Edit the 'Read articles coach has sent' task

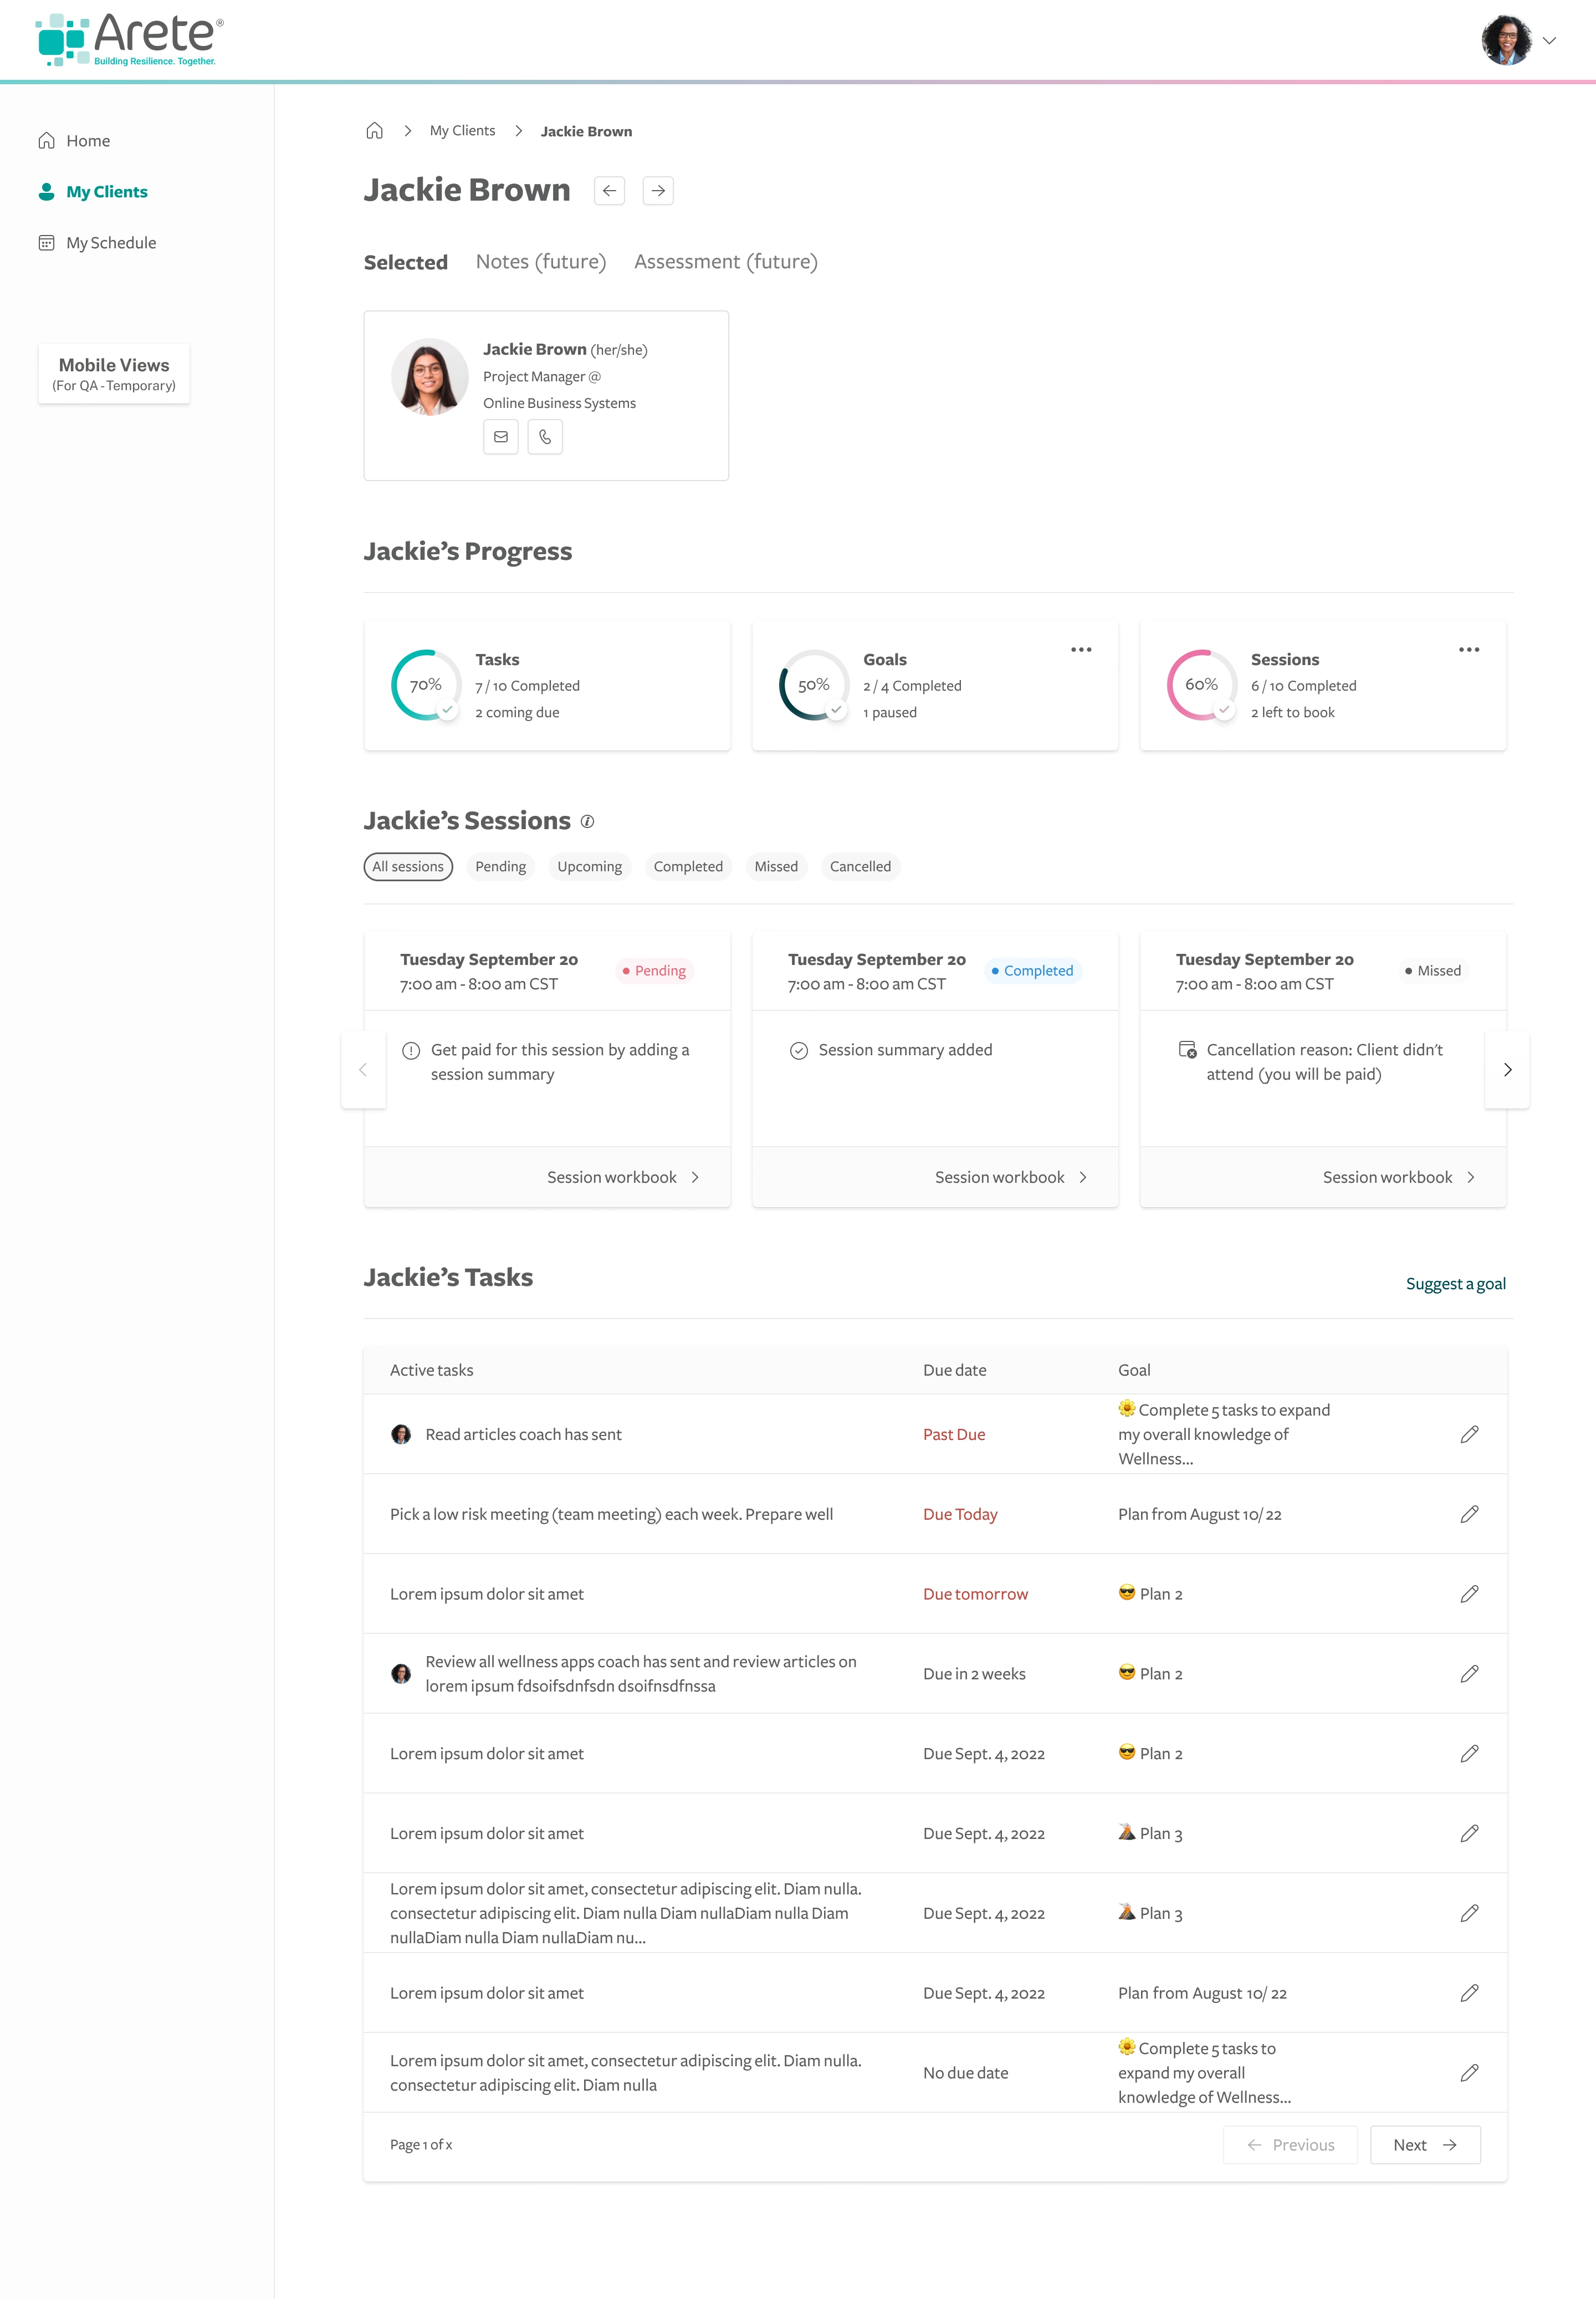pos(1469,1434)
